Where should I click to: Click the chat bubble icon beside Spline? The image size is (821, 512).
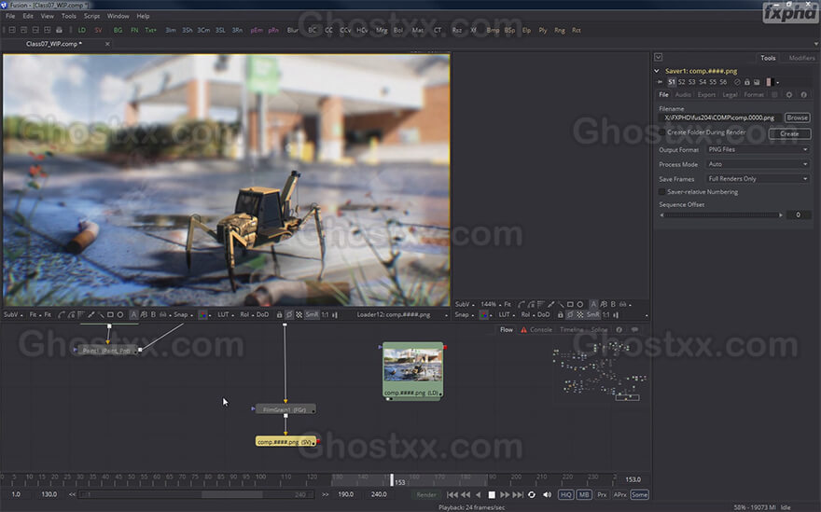tap(634, 330)
